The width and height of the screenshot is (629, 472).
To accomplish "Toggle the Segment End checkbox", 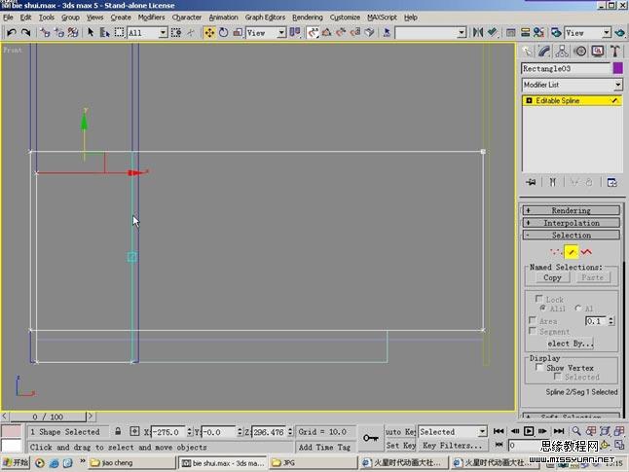I will (x=533, y=331).
